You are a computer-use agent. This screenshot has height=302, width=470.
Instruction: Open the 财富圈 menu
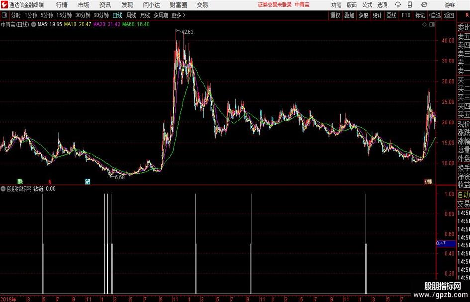(x=178, y=5)
